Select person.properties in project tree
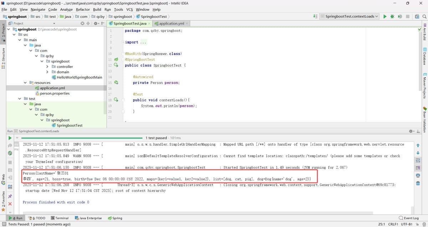The image size is (428, 227). [x=55, y=93]
